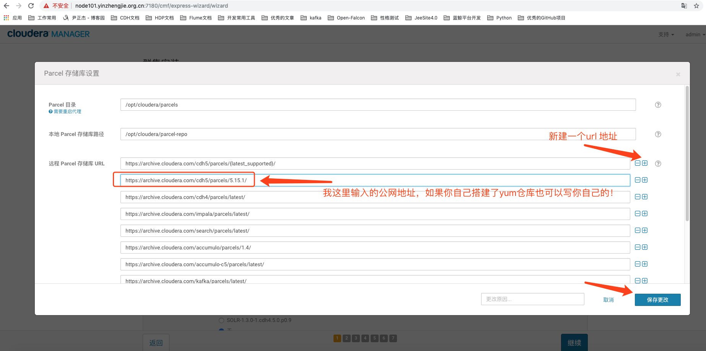The height and width of the screenshot is (351, 706).
Task: Click browser back arrow
Action: 7,6
